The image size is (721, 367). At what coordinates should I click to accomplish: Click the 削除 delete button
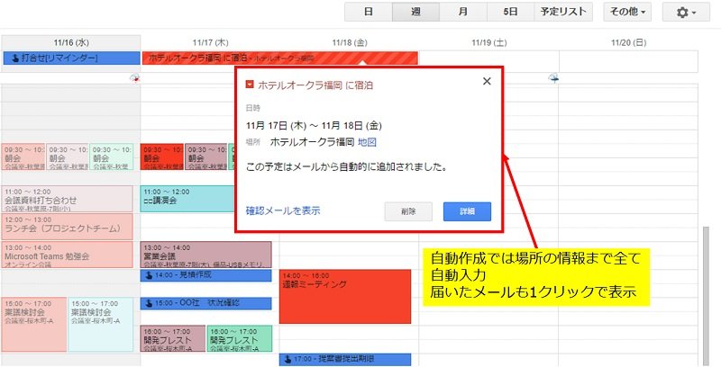[x=408, y=211]
